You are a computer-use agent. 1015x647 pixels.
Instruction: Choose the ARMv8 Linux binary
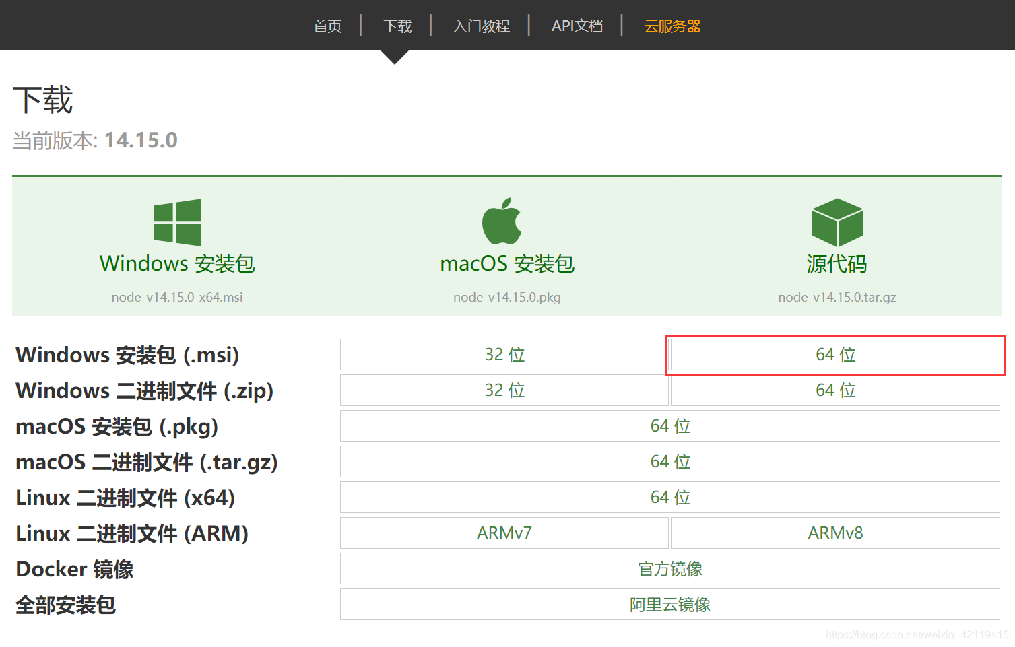click(x=835, y=533)
